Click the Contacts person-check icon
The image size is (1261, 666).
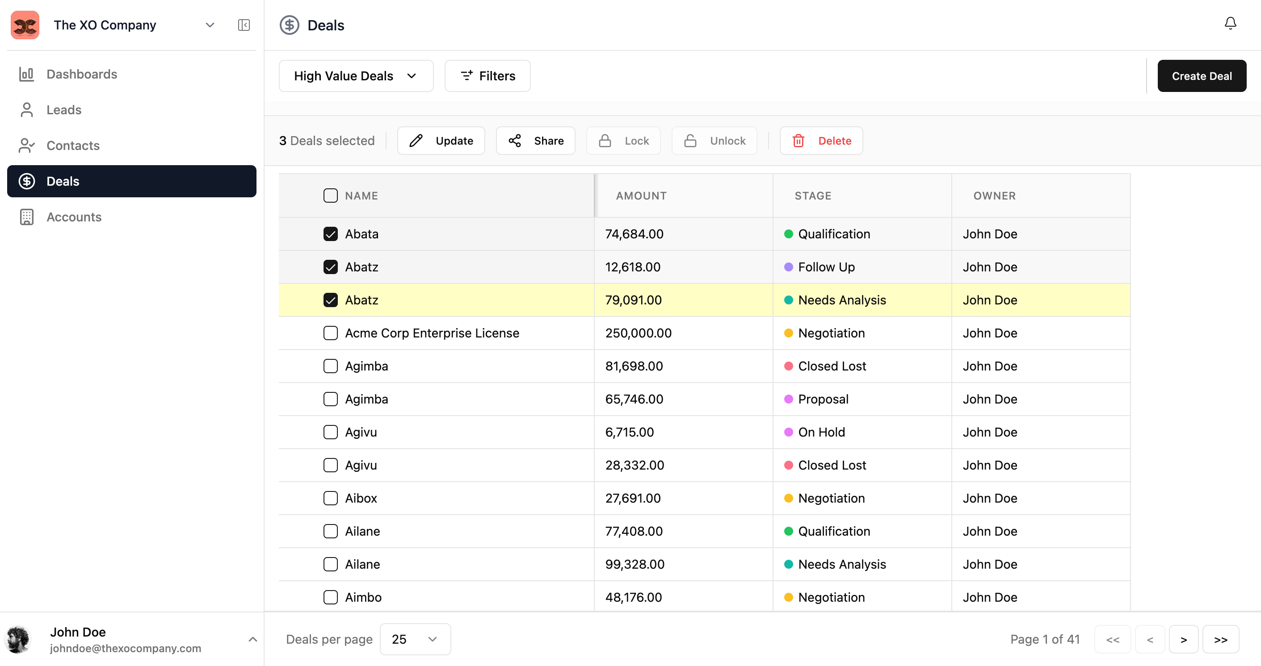[x=26, y=145]
